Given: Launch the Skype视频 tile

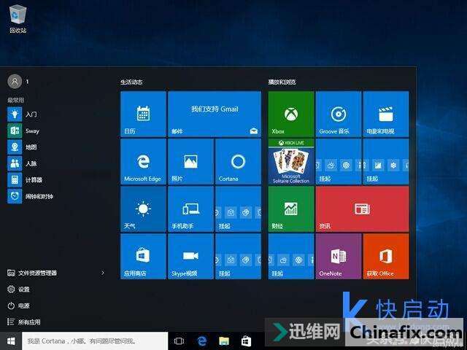Looking at the screenshot, I should [x=190, y=256].
